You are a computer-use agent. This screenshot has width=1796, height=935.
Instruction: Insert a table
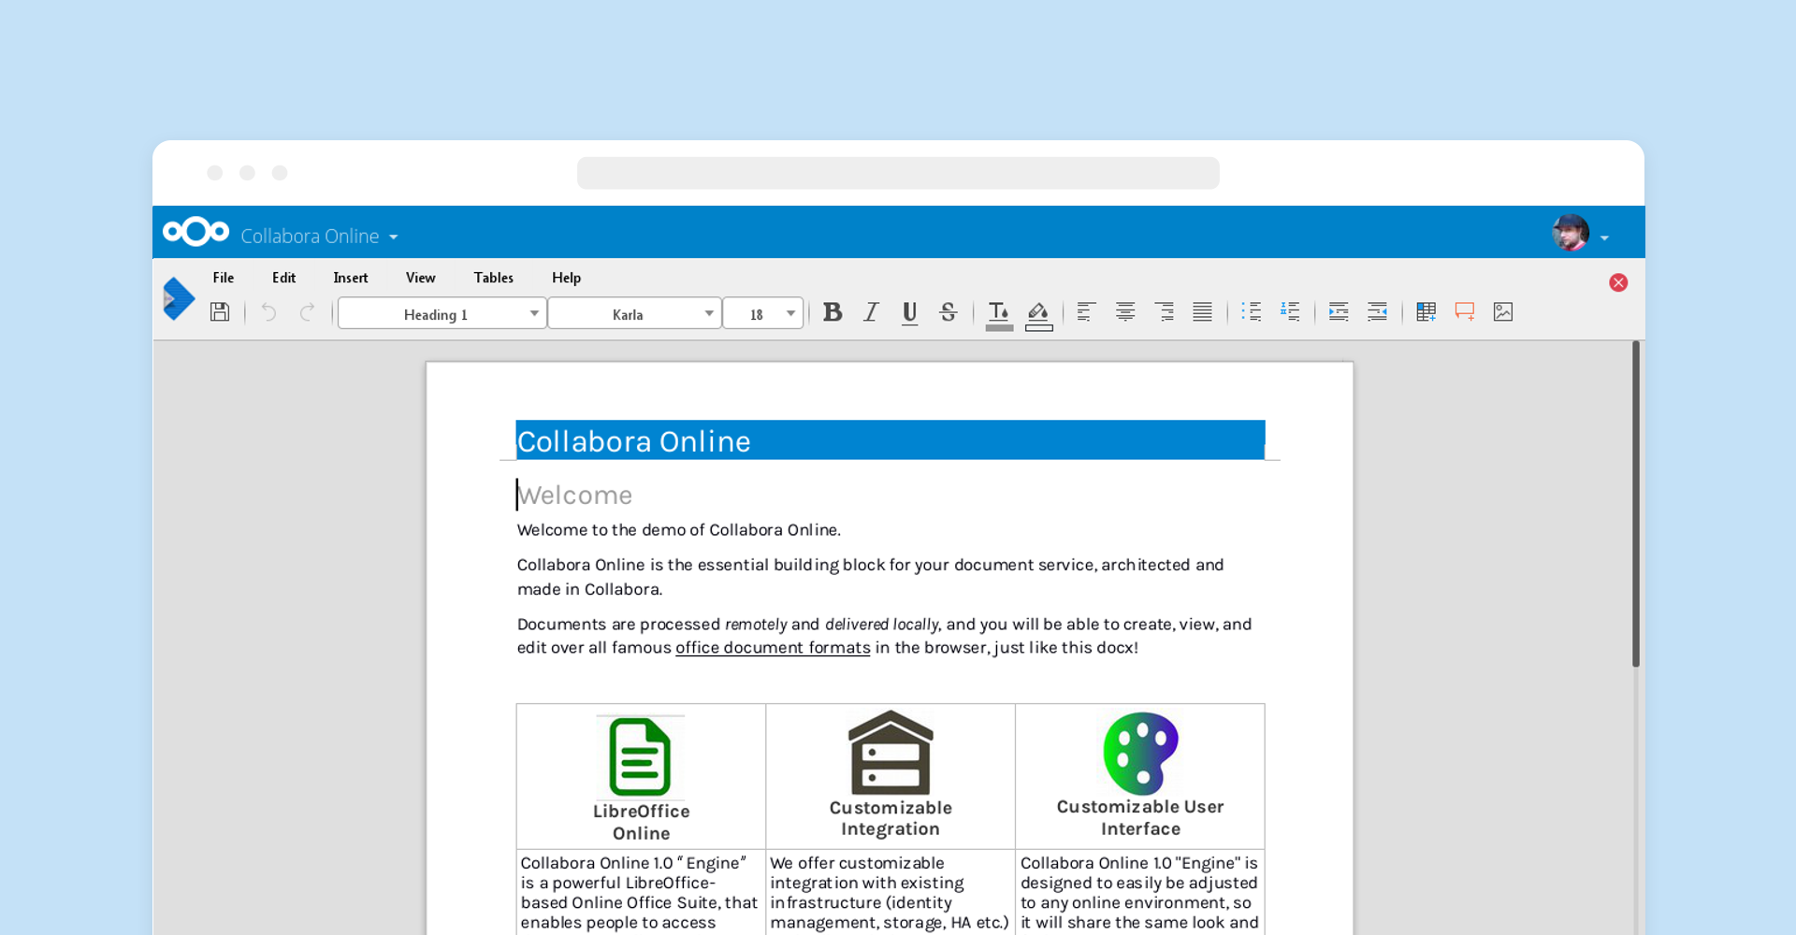pyautogui.click(x=1426, y=312)
